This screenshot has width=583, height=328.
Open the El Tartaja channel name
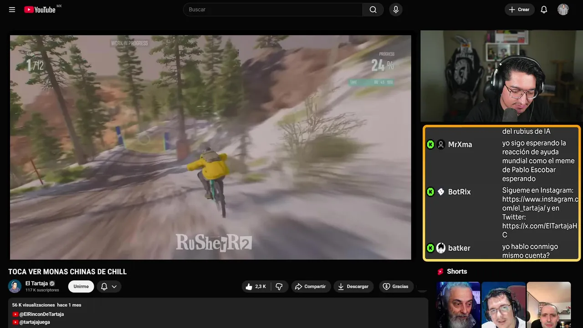(36, 283)
